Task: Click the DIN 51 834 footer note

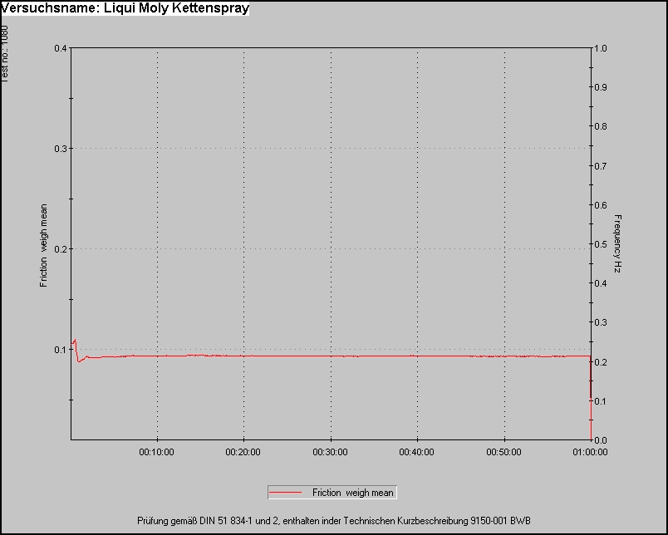Action: [x=333, y=521]
